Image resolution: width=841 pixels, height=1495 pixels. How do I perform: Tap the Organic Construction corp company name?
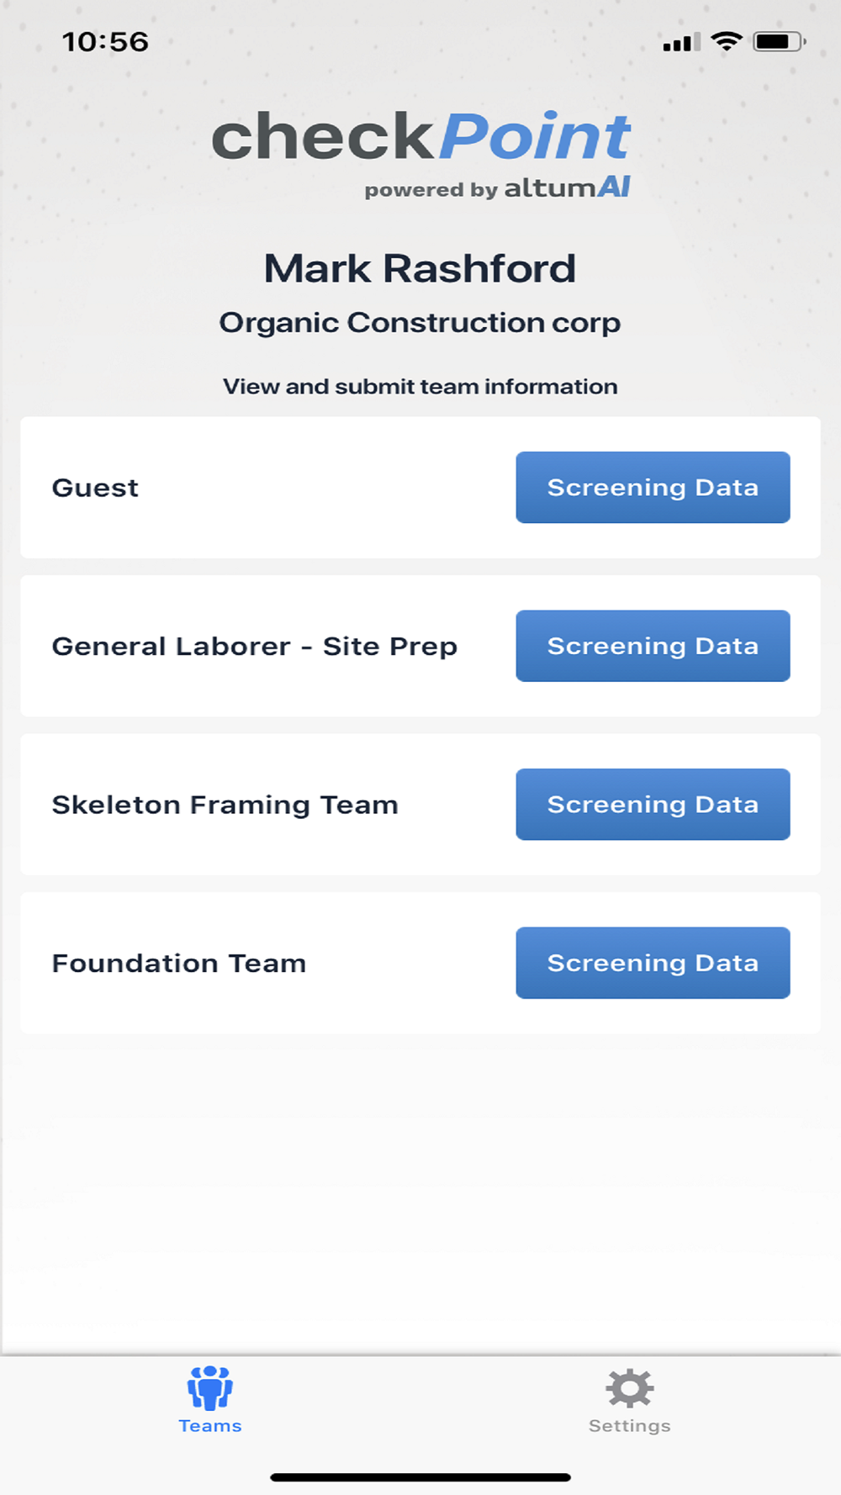pyautogui.click(x=420, y=323)
